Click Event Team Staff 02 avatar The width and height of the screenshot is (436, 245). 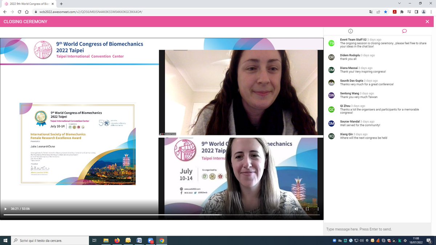pyautogui.click(x=331, y=44)
